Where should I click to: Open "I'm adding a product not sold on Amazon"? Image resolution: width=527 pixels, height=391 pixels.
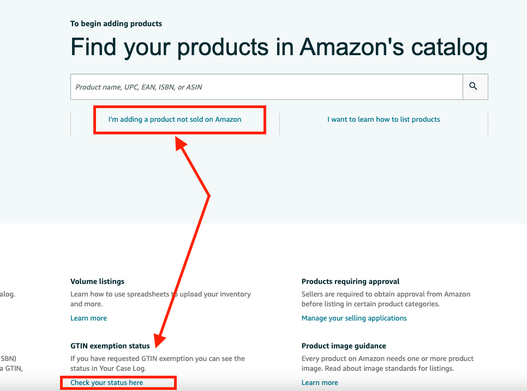coord(175,120)
